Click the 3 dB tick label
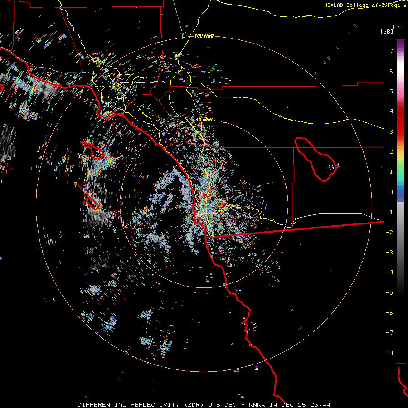408x408 pixels. pos(391,131)
